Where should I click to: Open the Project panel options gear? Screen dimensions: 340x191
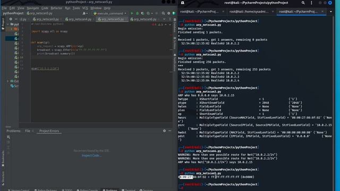click(11, 19)
